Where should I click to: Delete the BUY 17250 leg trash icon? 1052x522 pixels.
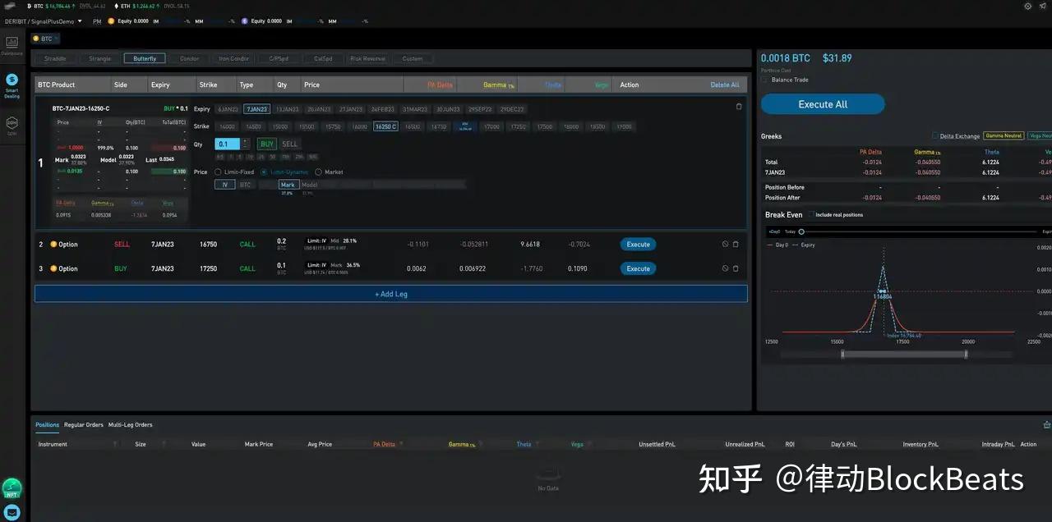(736, 268)
